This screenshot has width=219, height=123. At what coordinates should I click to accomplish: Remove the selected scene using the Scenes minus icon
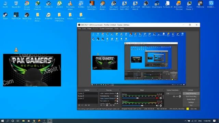point(82,105)
